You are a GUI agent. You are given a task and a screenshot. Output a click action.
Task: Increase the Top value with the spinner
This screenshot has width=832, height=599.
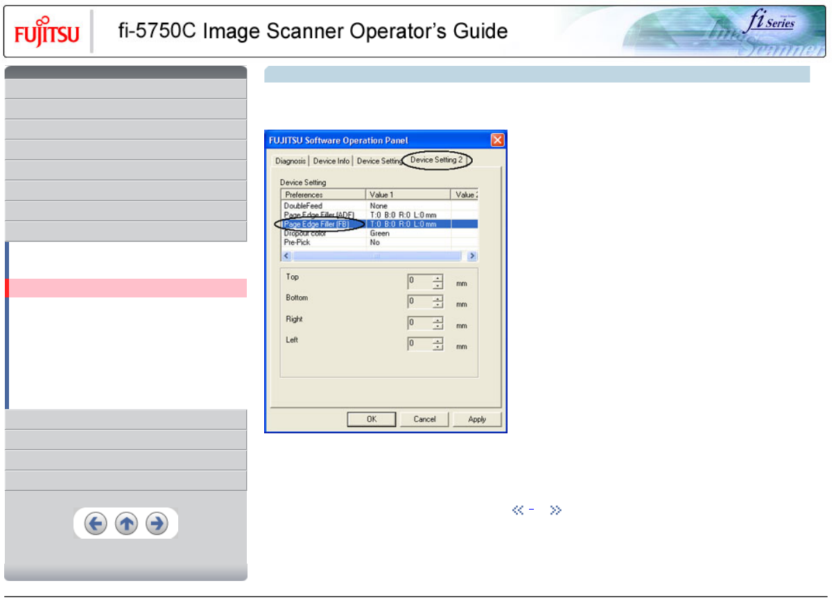[437, 279]
